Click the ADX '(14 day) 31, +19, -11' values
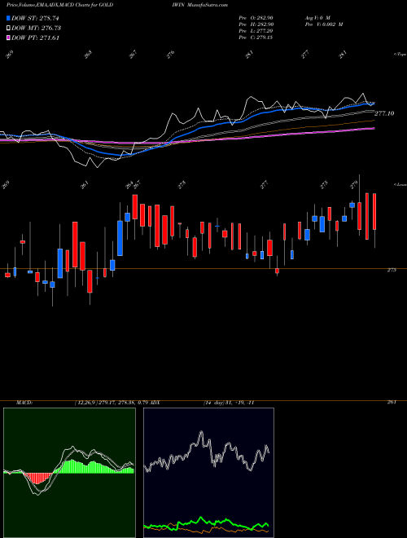 [229, 403]
